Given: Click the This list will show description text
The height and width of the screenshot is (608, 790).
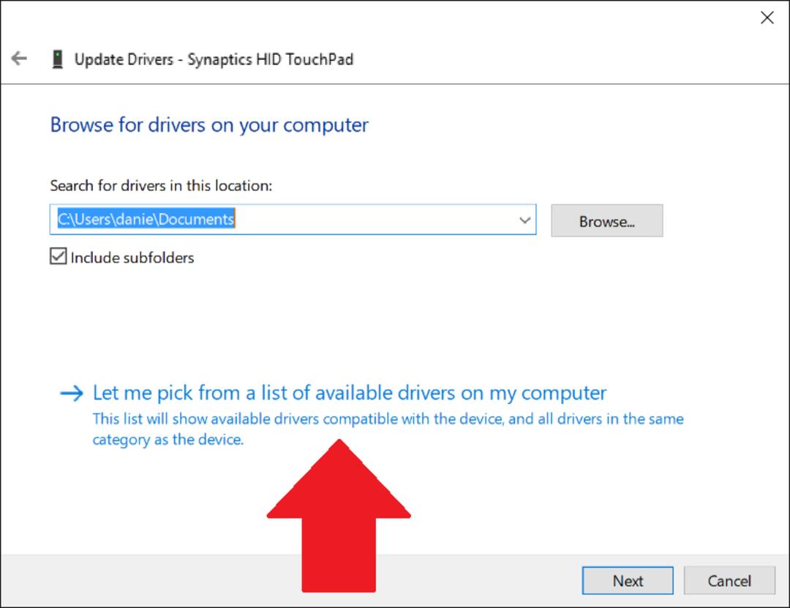Looking at the screenshot, I should coord(388,429).
